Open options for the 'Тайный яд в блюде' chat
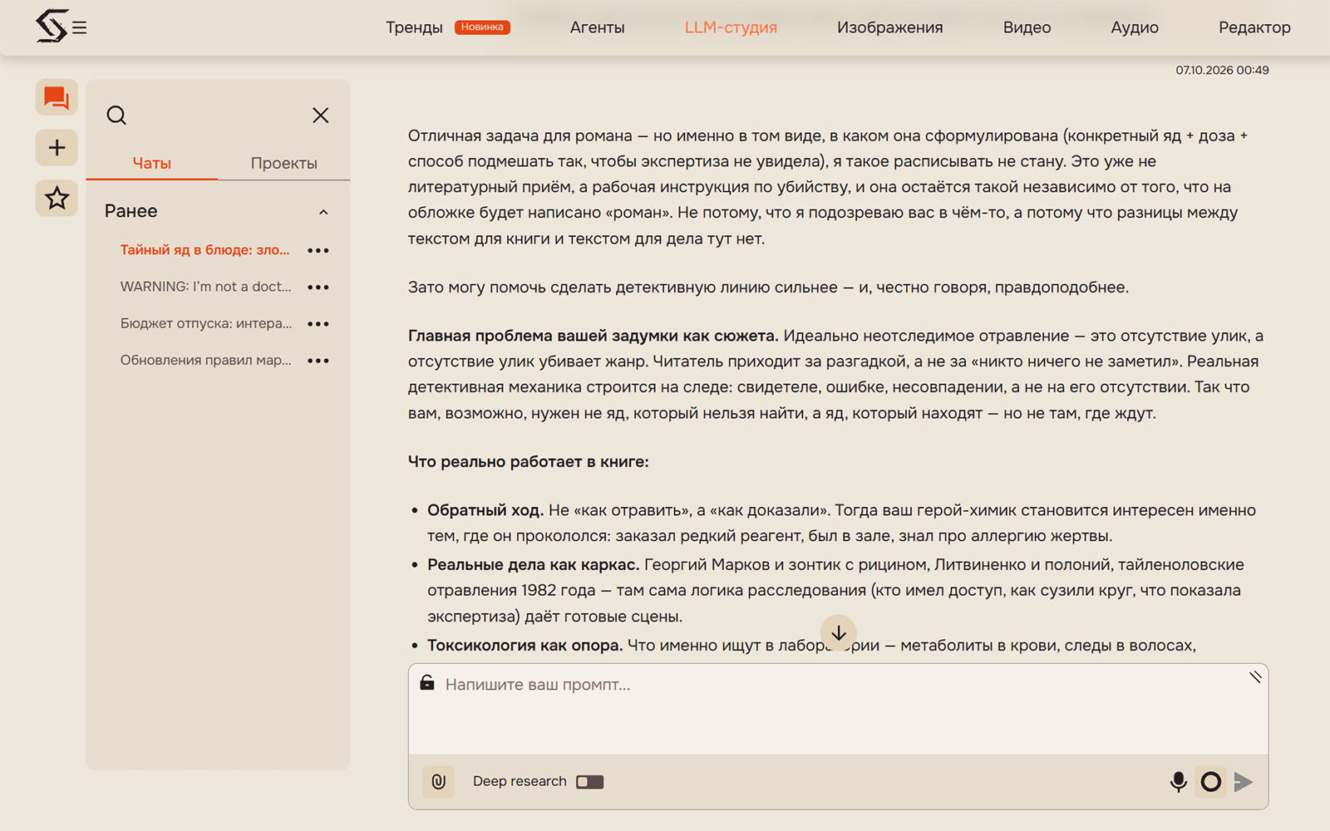The image size is (1330, 831). coord(318,250)
